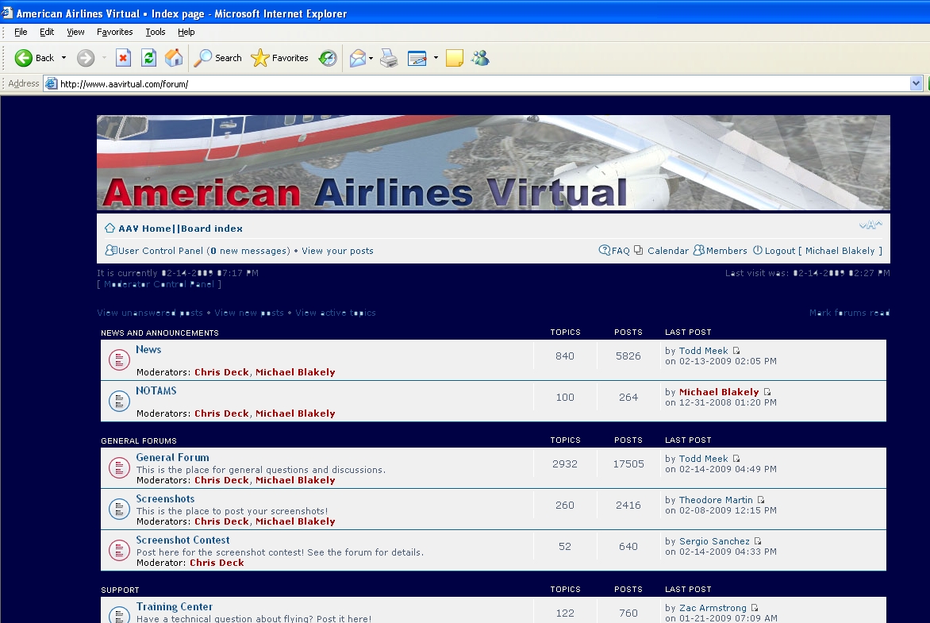Open the General Forum link

173,457
